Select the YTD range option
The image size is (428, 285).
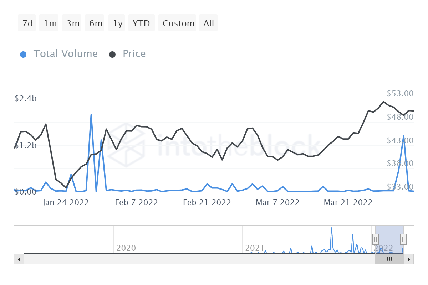click(141, 24)
